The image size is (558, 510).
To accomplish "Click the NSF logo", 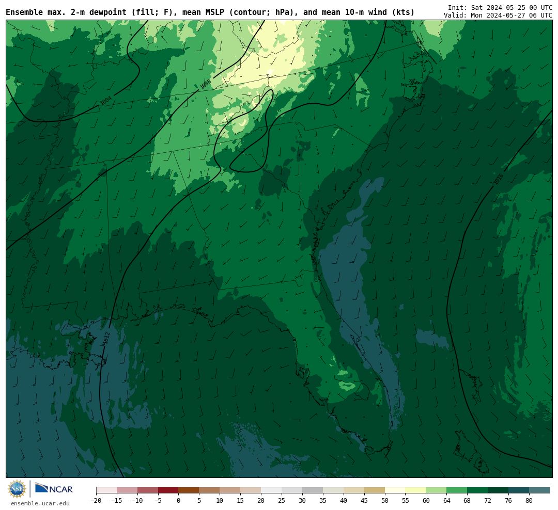I will (17, 489).
